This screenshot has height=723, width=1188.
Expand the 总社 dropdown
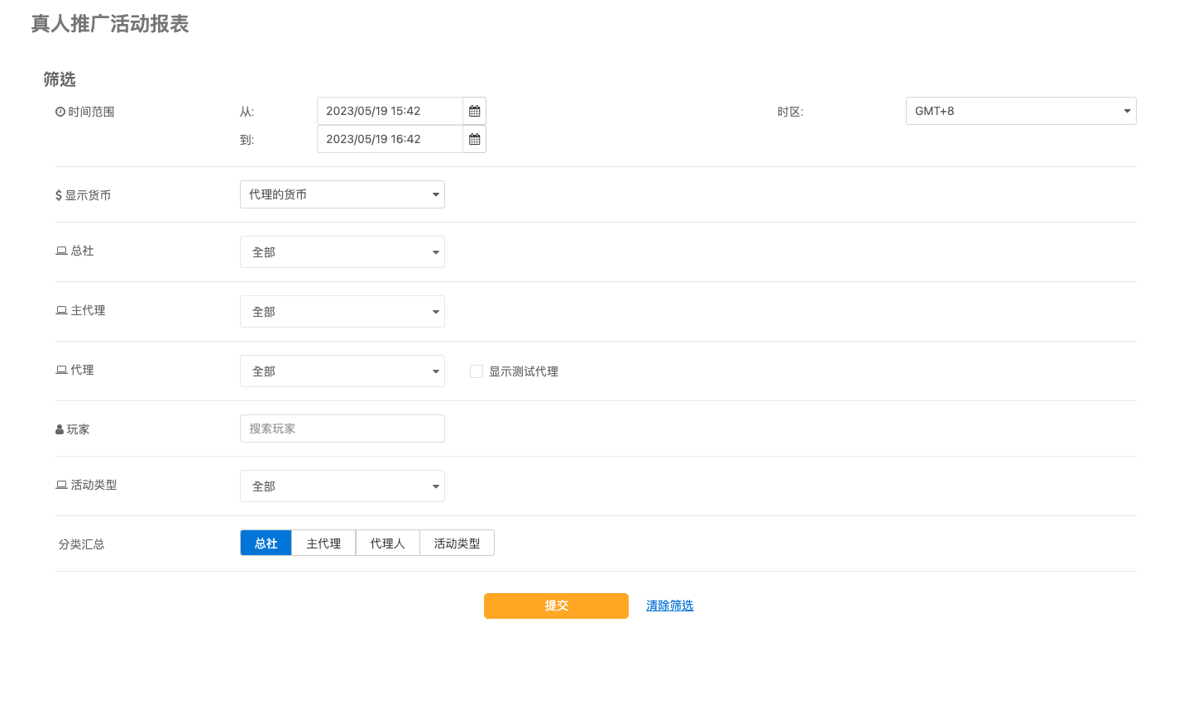(x=342, y=252)
